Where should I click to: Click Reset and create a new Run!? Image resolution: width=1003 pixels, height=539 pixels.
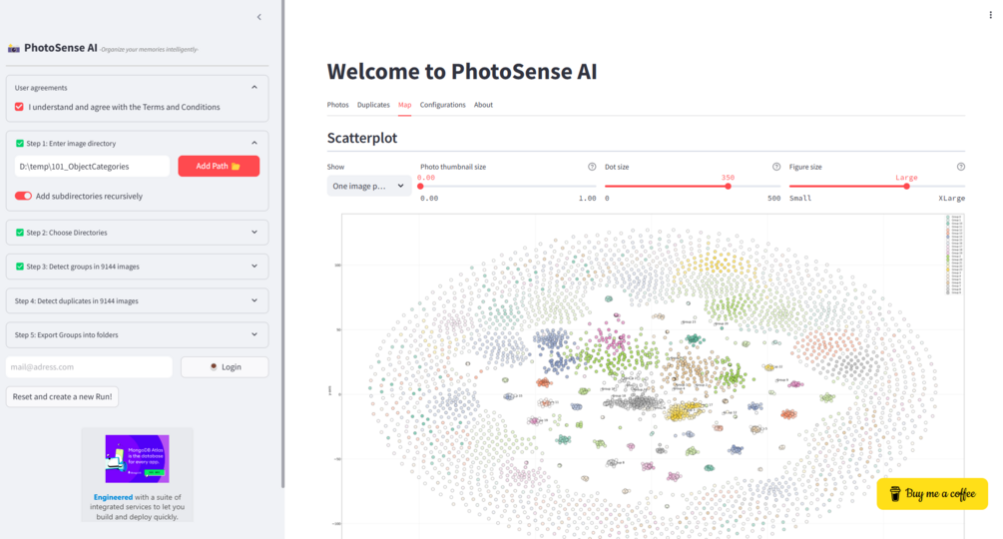(62, 396)
